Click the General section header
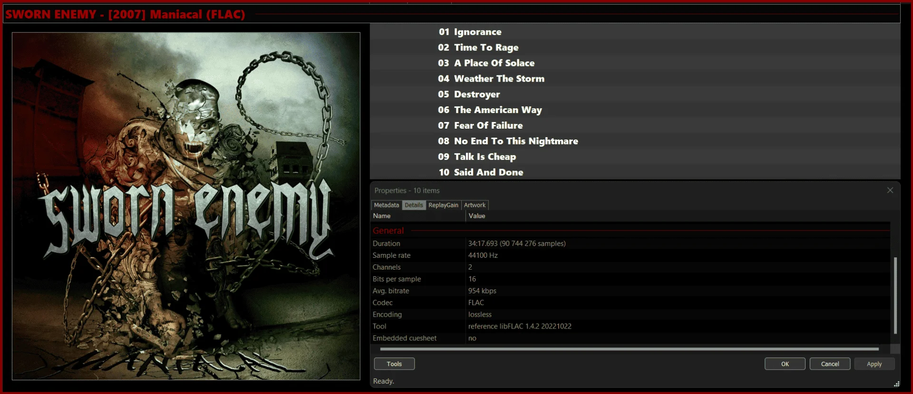Screen dimensions: 913x394 click(388, 231)
